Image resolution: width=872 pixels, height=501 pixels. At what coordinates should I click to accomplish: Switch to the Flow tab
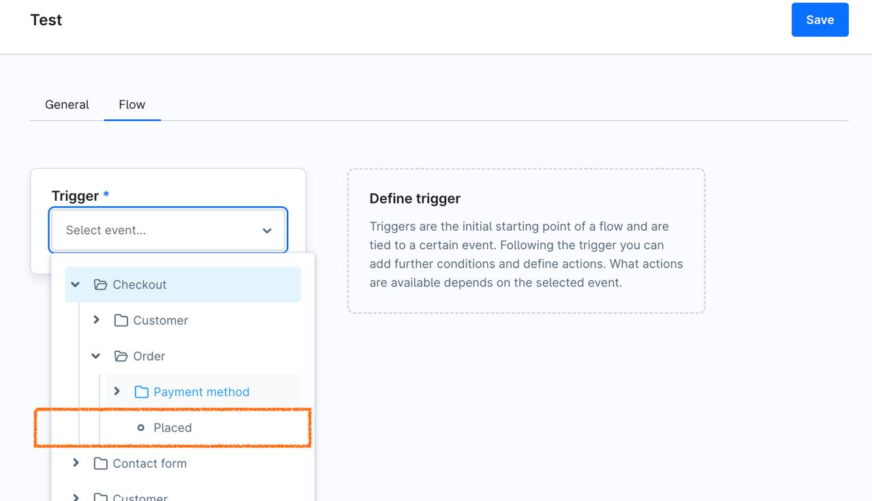pos(132,104)
